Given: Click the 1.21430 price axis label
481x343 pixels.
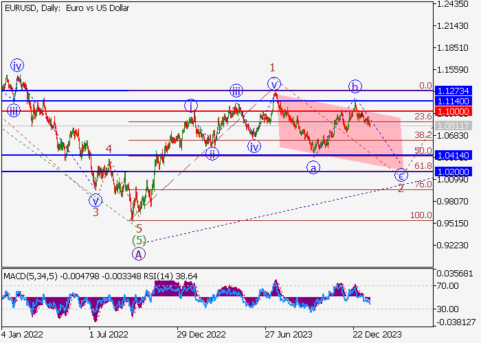Looking at the screenshot, I should tap(453, 26).
